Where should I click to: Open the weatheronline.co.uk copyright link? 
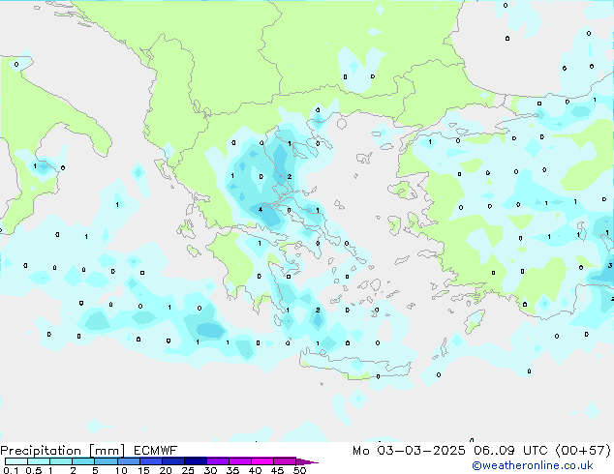[533, 465]
